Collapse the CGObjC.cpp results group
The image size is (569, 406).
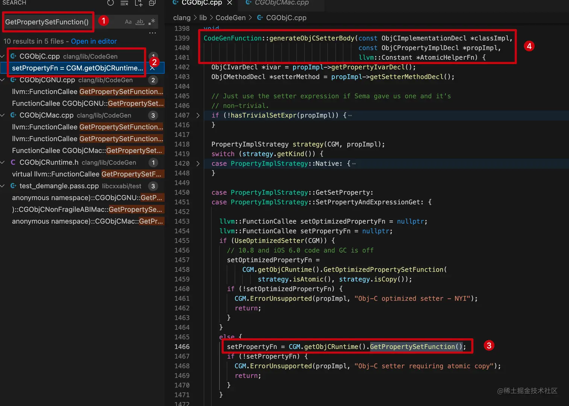[3, 56]
